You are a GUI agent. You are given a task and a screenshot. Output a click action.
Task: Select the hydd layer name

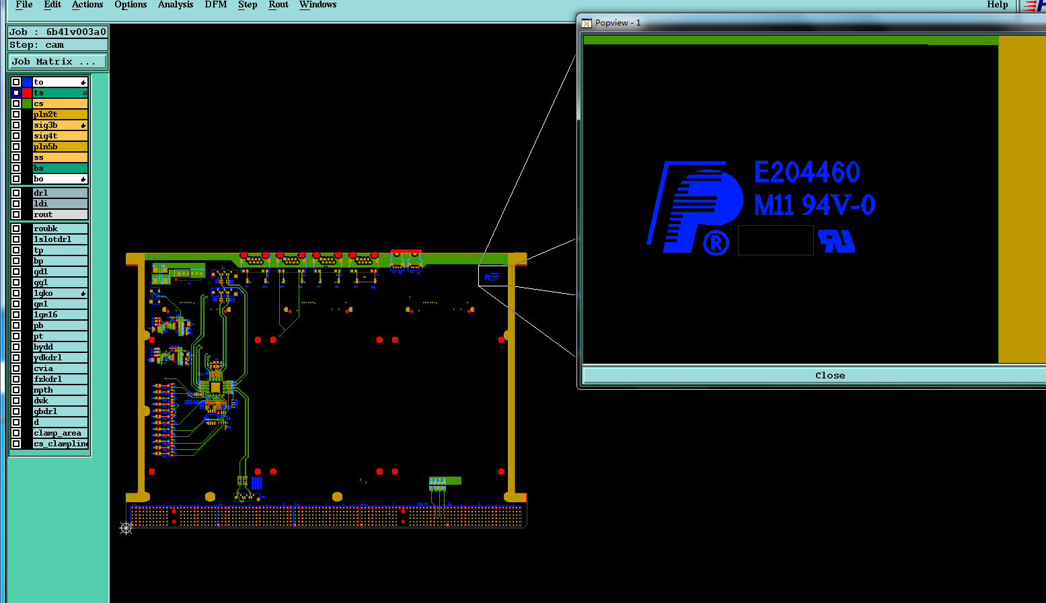click(61, 347)
